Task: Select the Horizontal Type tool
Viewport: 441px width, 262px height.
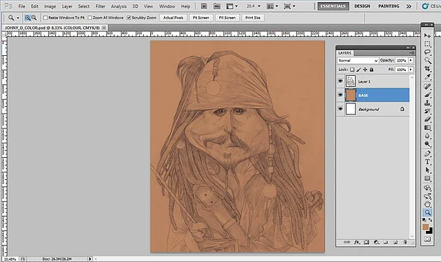Action: 427,162
